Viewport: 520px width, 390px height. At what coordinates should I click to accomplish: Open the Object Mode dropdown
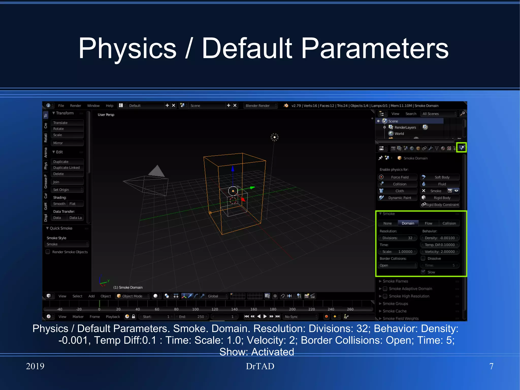[133, 296]
